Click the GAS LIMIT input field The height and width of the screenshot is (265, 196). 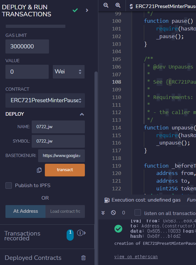(x=27, y=46)
